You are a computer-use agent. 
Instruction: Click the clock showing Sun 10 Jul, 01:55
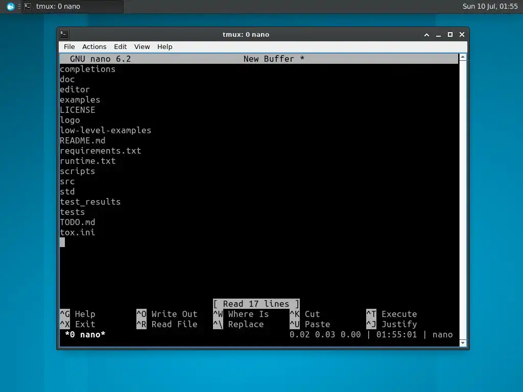[x=490, y=6]
